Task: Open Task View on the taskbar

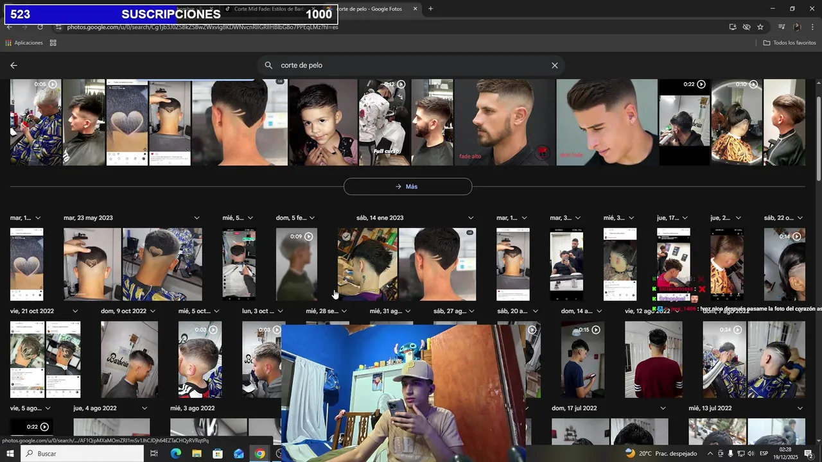Action: pos(154,454)
